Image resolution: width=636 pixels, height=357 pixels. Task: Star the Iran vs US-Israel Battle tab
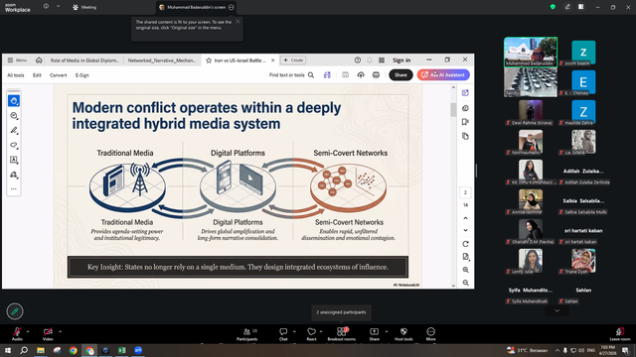(x=209, y=60)
